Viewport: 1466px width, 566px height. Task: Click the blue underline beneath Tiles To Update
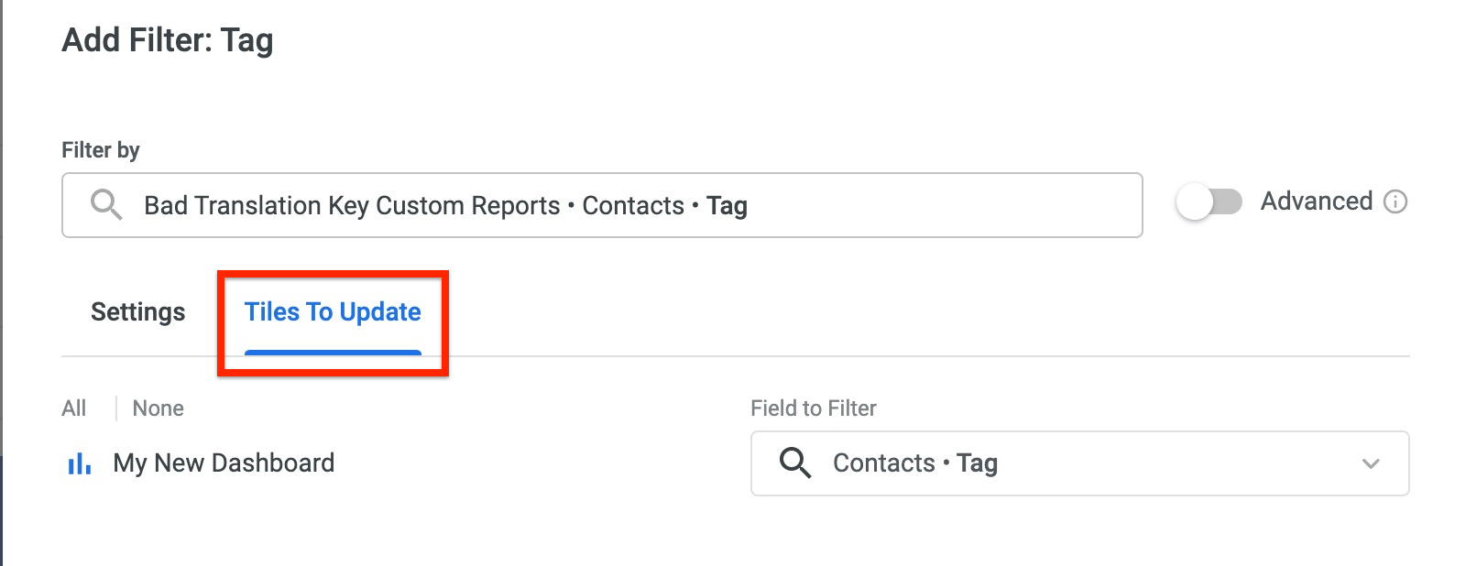coord(333,353)
